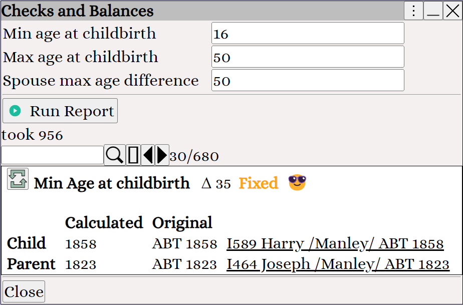
Task: Click the Close button at bottom
Action: point(24,291)
